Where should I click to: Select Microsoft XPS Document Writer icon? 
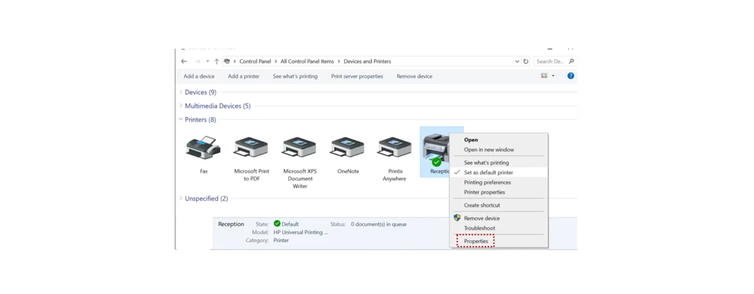coord(300,148)
